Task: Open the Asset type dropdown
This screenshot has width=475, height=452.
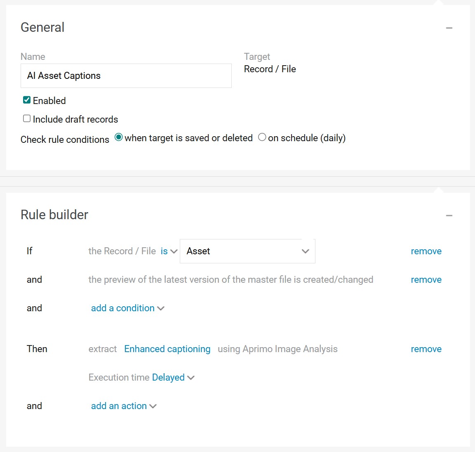Action: (x=247, y=251)
